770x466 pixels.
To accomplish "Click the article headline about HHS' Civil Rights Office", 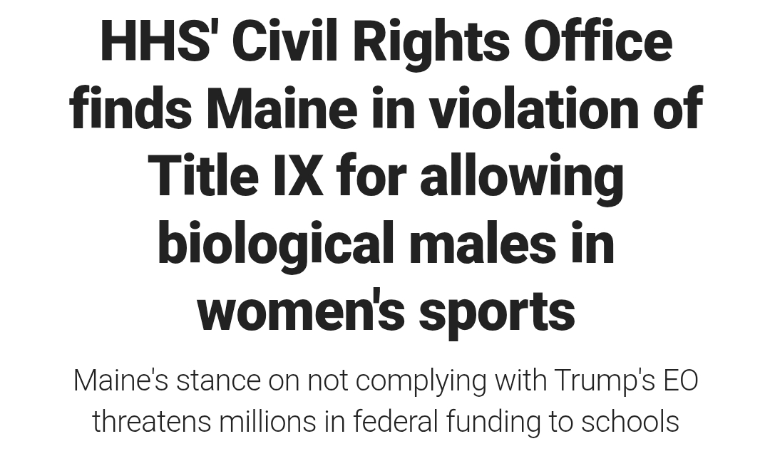I will coord(386,175).
